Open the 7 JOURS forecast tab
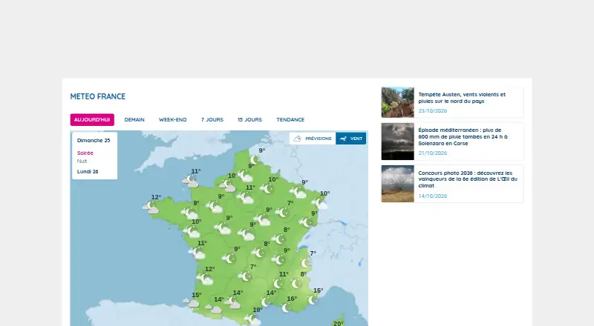The image size is (594, 326). tap(212, 119)
